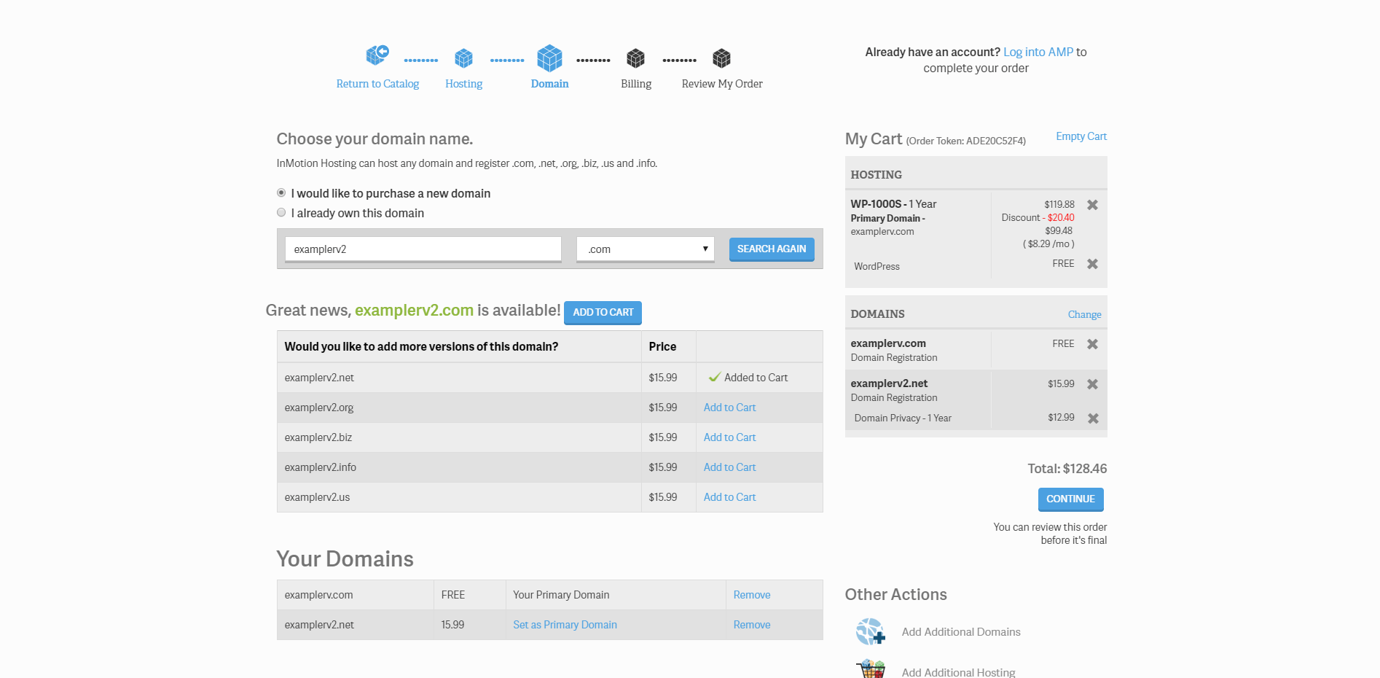Remove Domain Privacy item via X icon

[x=1093, y=418]
